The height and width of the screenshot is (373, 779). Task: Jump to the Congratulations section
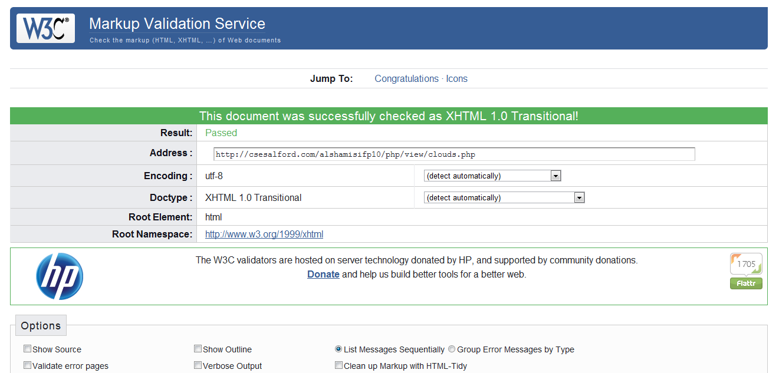click(x=406, y=78)
